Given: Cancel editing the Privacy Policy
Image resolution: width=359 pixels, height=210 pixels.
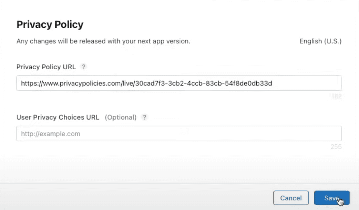Looking at the screenshot, I should tap(291, 198).
